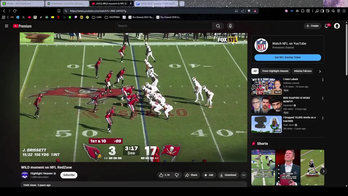The height and width of the screenshot is (196, 348).
Task: Toggle the browser sidebar panel
Action: click(322, 11)
